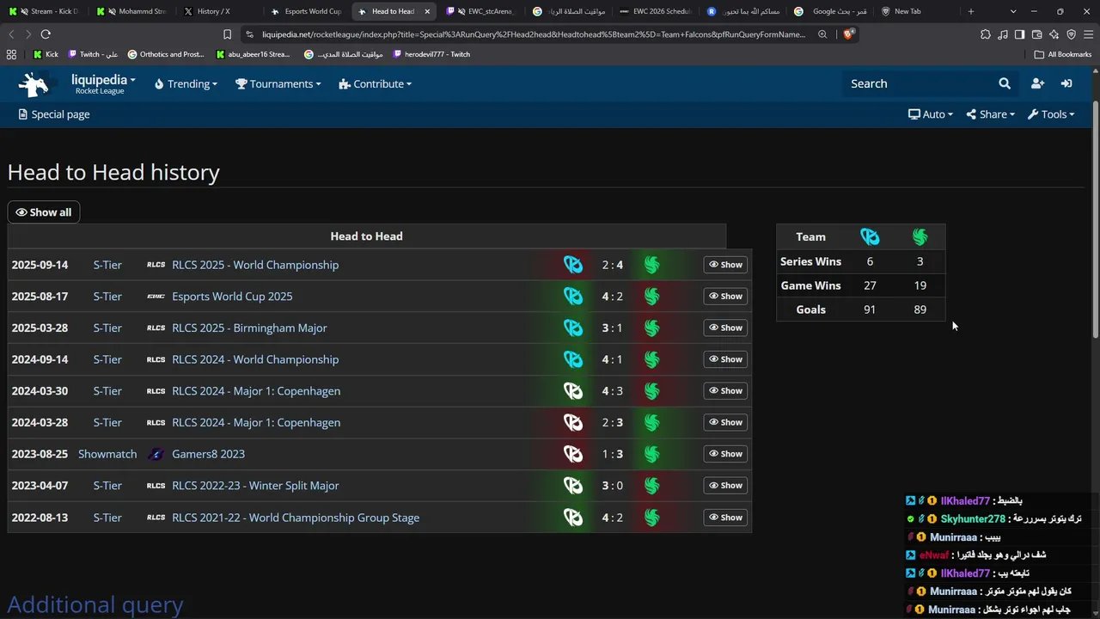Open the tab search chevron in the tab strip
This screenshot has width=1100, height=619.
tap(1013, 11)
